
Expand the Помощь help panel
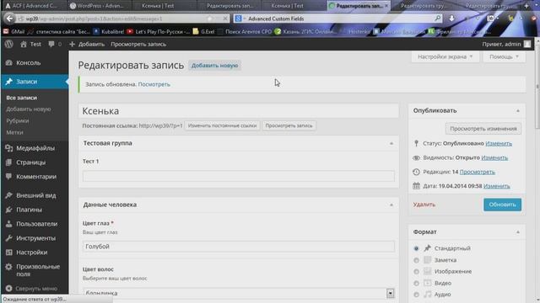pos(504,56)
